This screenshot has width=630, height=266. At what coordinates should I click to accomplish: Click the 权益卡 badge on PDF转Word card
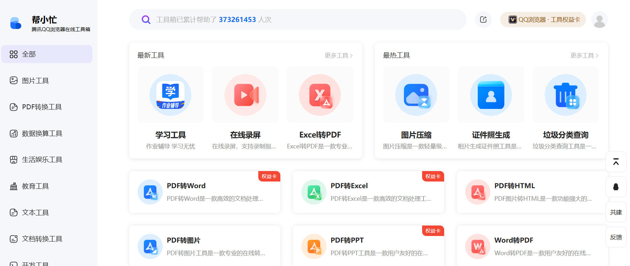click(269, 176)
